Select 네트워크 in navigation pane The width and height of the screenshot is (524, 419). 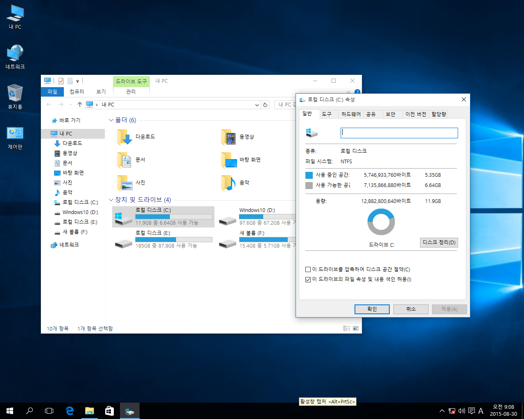pos(69,245)
